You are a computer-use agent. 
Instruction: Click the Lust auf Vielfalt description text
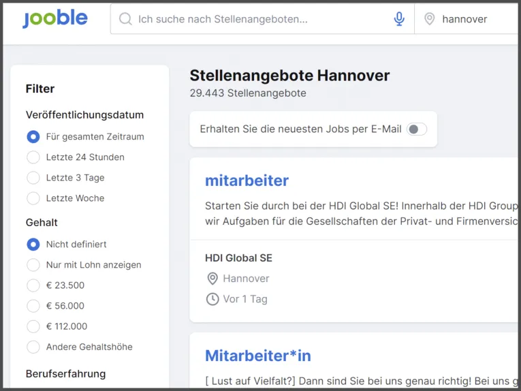click(x=362, y=381)
